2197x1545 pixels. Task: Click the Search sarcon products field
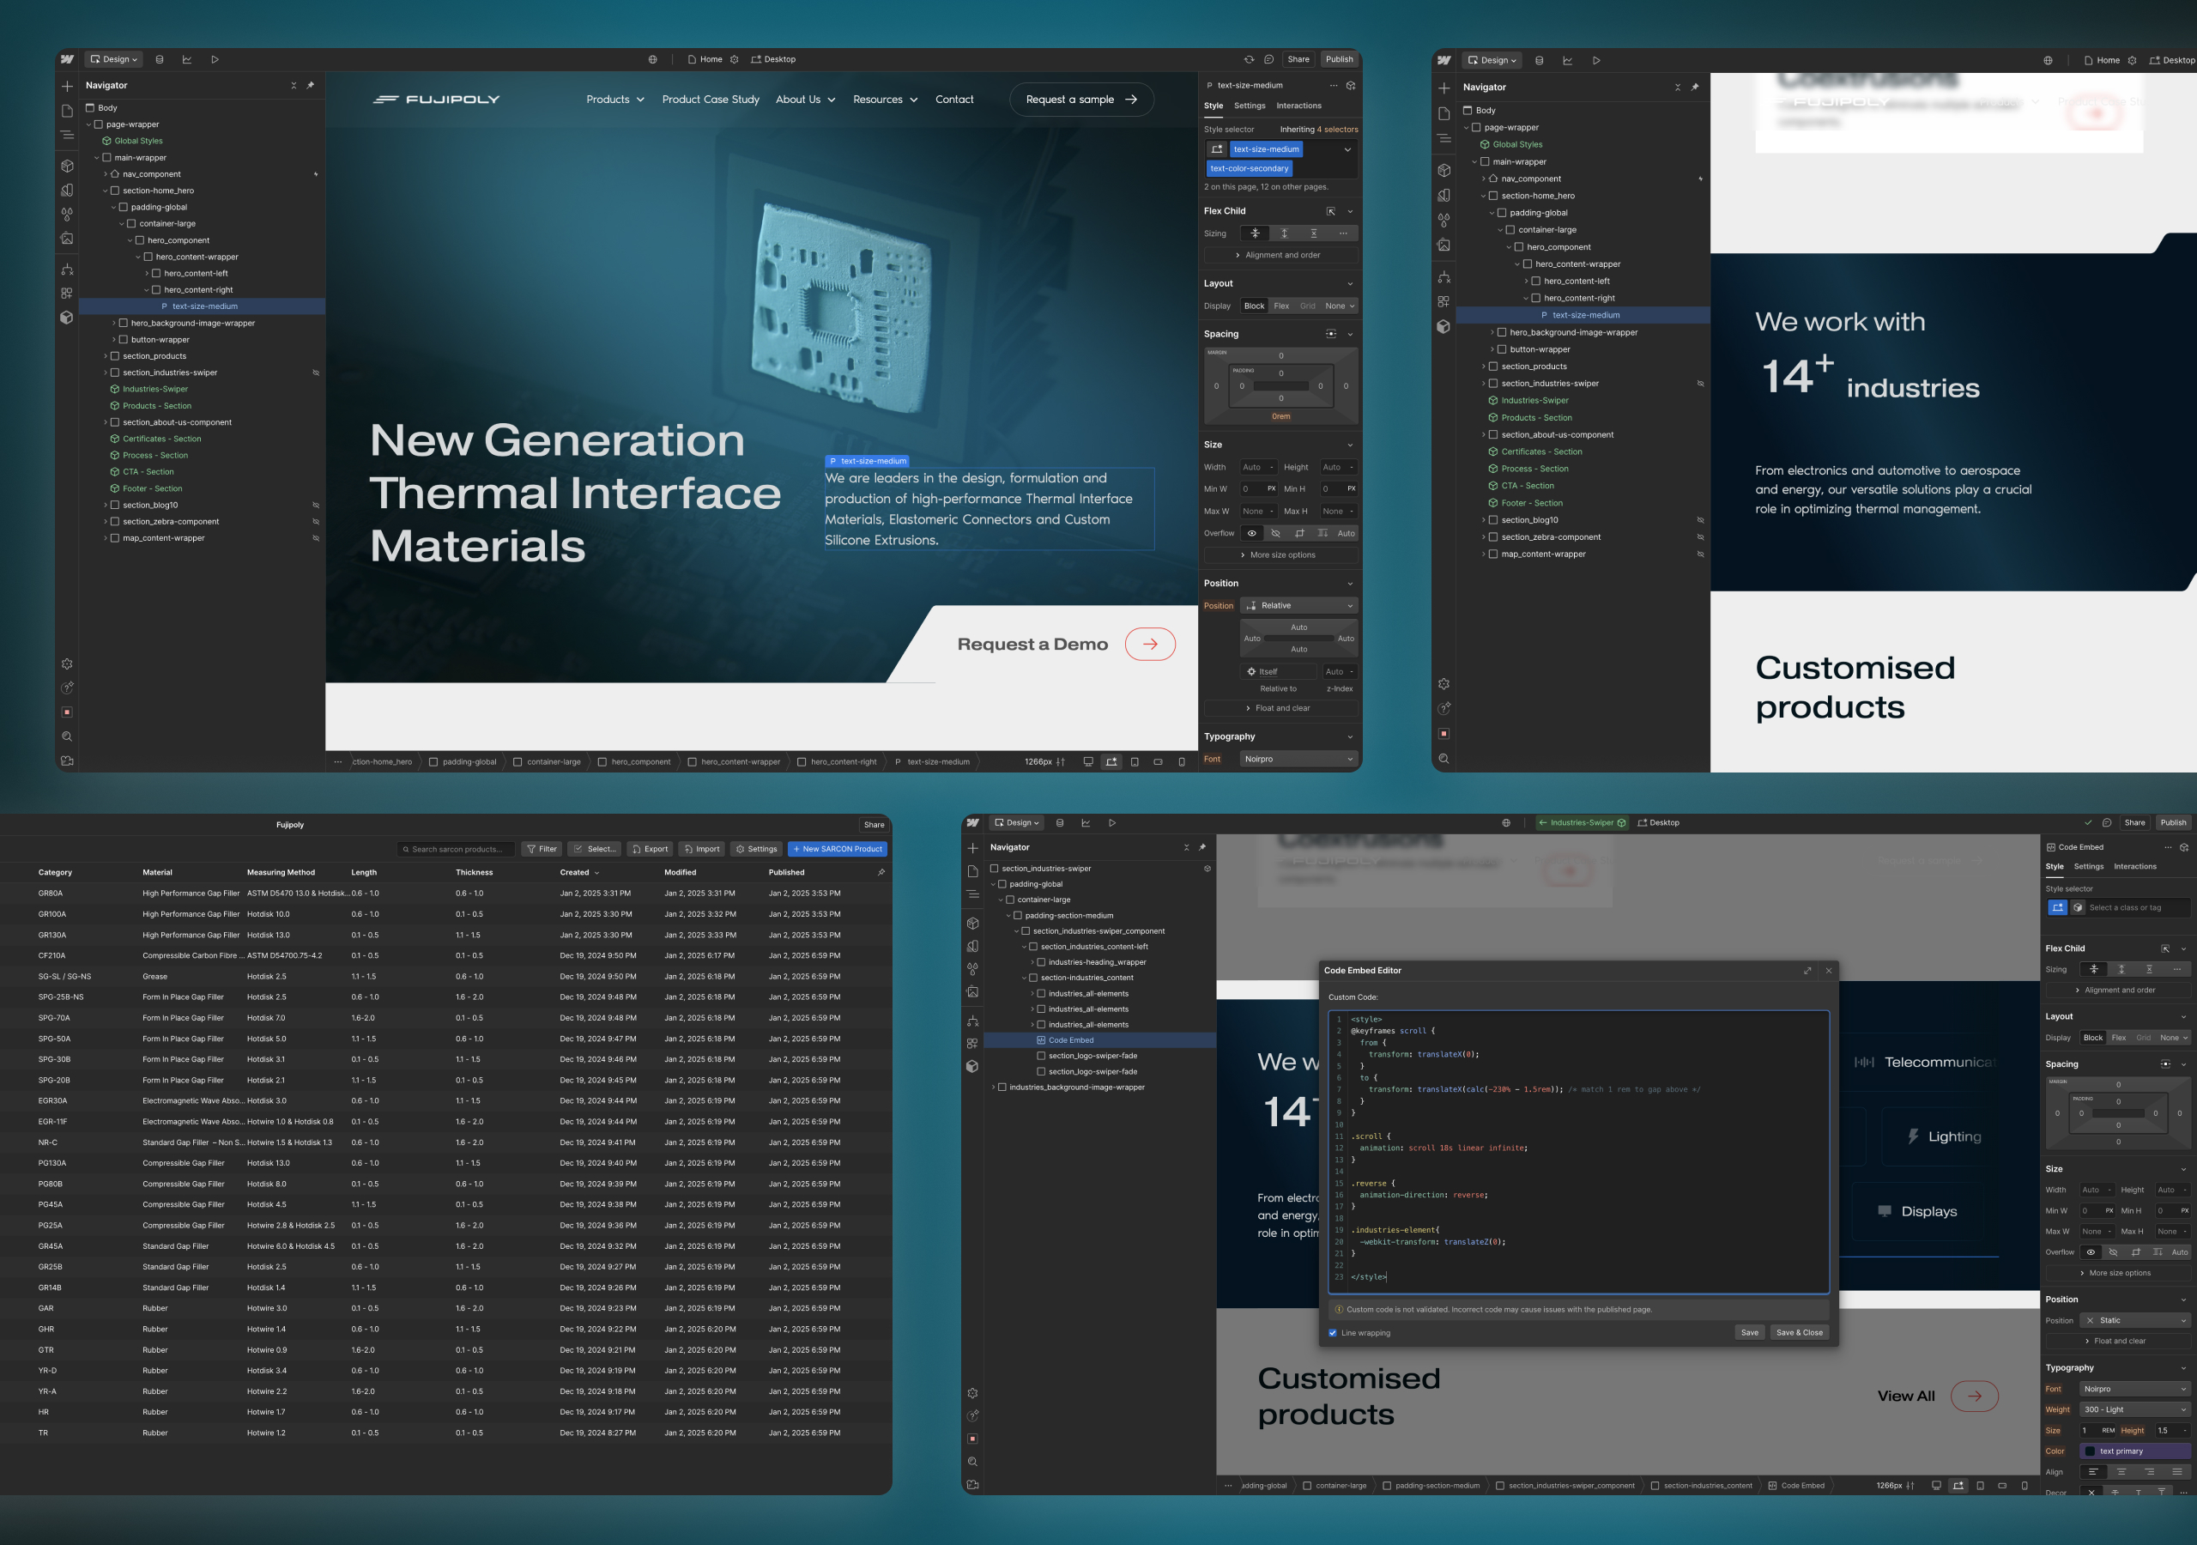click(457, 849)
